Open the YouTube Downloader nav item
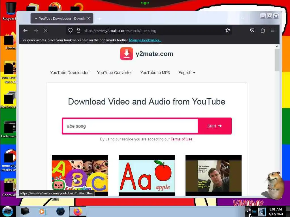The height and width of the screenshot is (217, 290). tap(70, 73)
